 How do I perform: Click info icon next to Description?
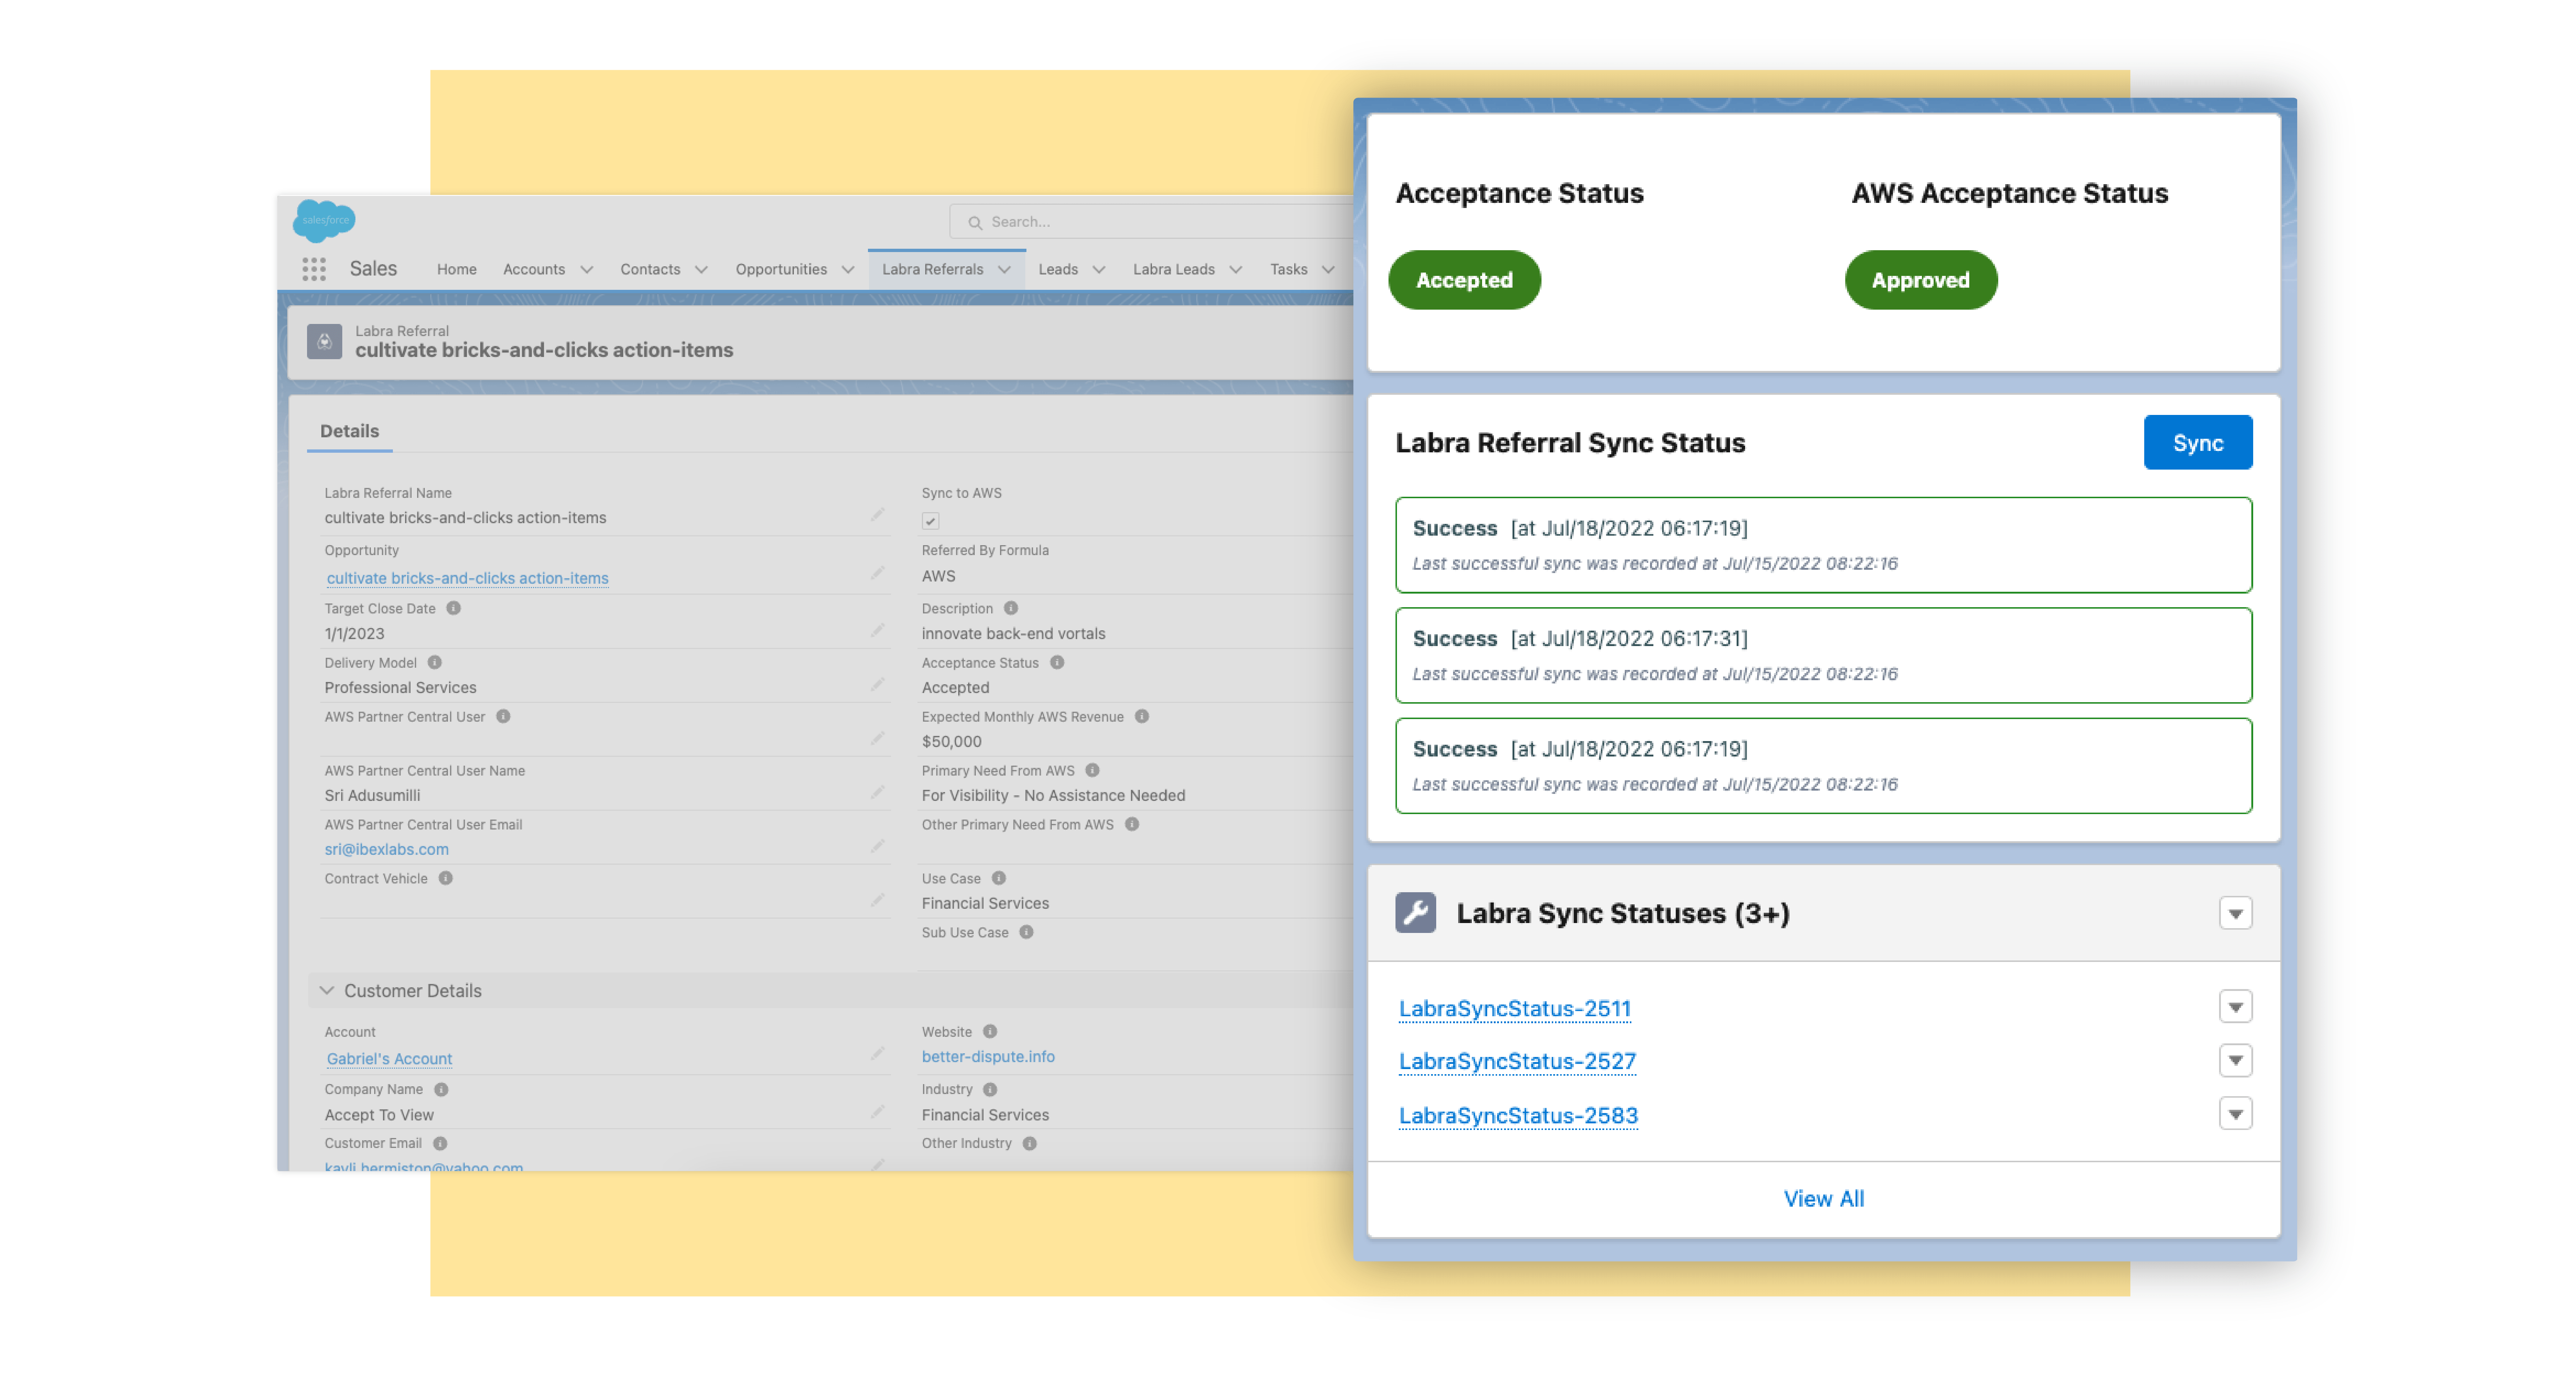pos(1011,608)
